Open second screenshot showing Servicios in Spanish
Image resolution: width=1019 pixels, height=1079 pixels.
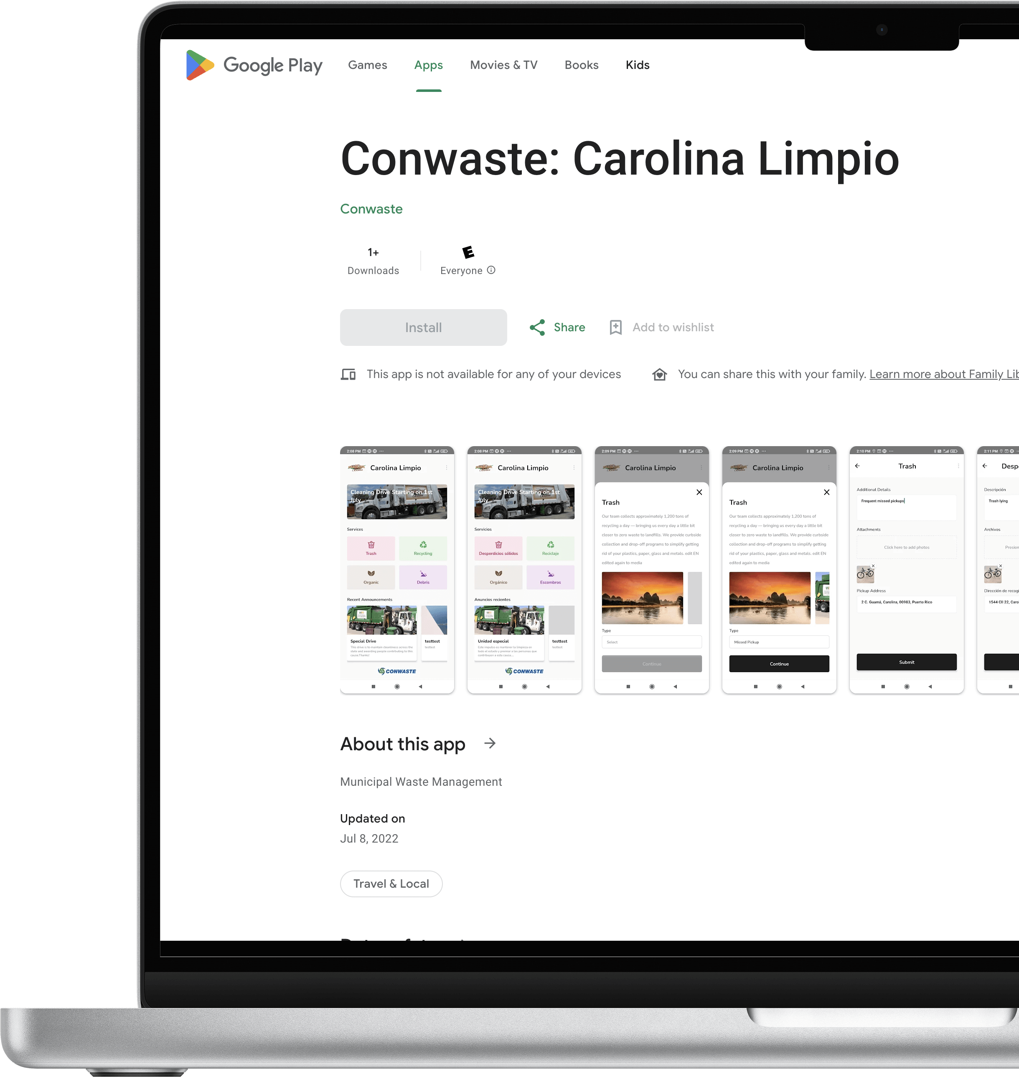(x=524, y=570)
